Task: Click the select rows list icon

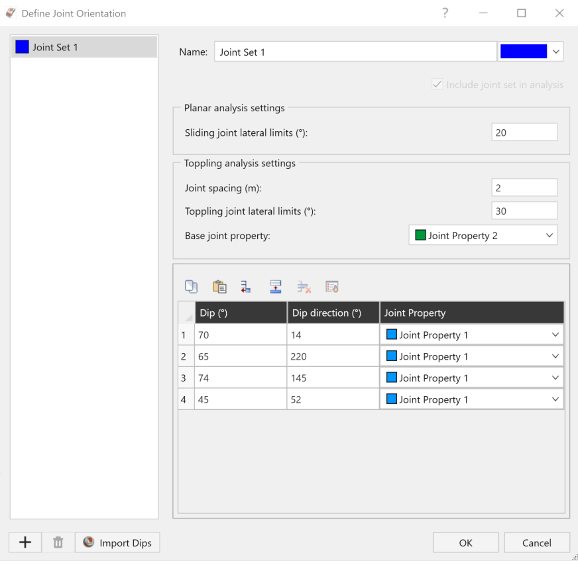Action: pyautogui.click(x=332, y=287)
